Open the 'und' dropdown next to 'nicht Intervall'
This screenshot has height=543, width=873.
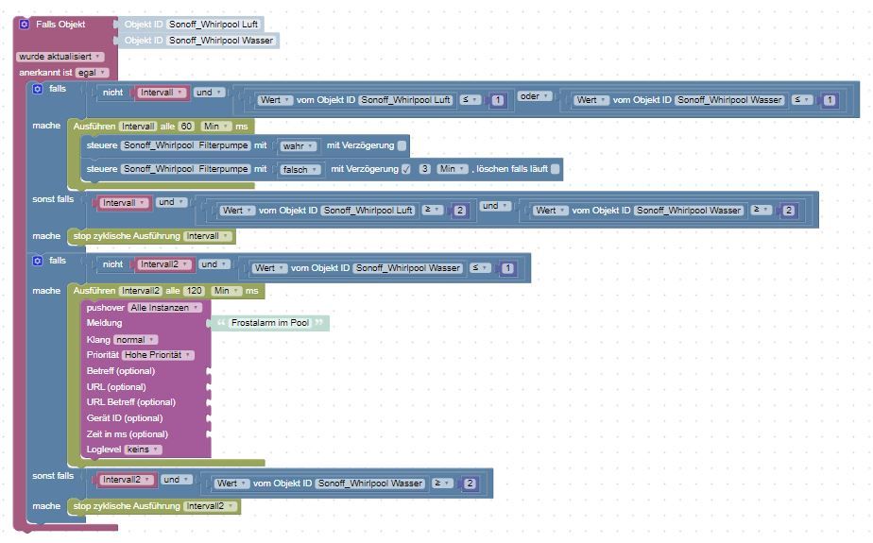(210, 93)
